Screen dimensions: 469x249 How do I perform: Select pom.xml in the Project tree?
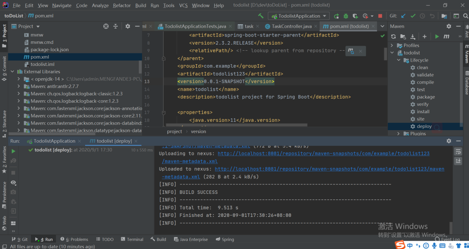[x=40, y=57]
